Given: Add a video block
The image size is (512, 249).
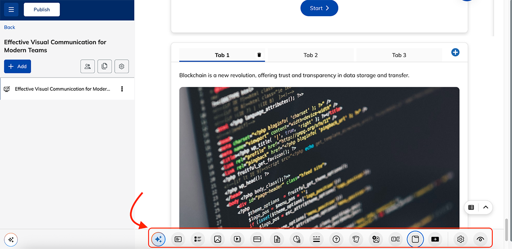Looking at the screenshot, I should point(237,239).
